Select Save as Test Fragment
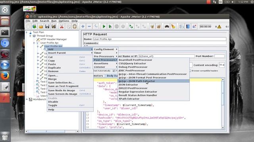This screenshot has height=142, width=254. (x=70, y=86)
